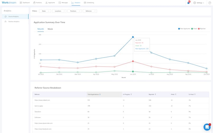Click the Applicants people icon
The height and width of the screenshot is (133, 213).
pos(46,3)
